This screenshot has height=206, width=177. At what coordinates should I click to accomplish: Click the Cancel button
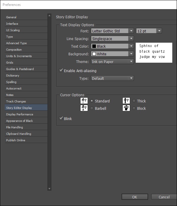(x=164, y=197)
